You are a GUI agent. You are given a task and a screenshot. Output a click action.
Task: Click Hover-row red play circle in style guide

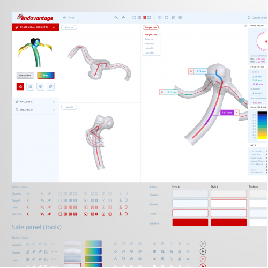[x=203, y=259]
